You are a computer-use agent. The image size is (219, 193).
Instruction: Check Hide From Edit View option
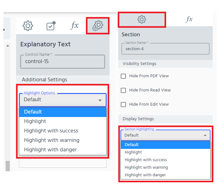point(123,104)
